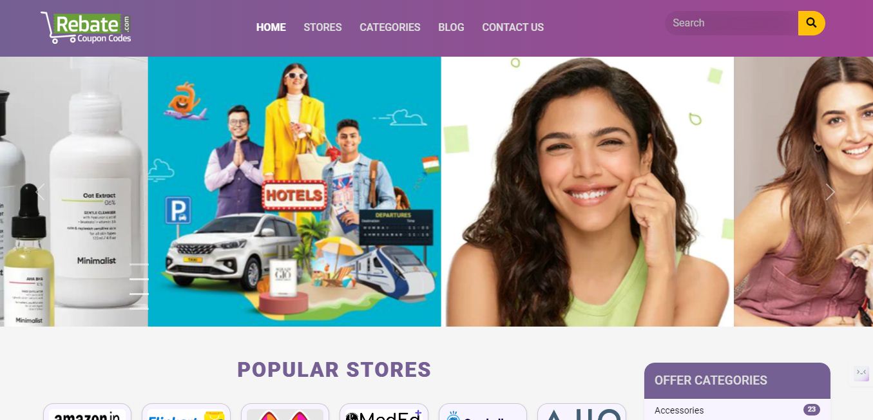Go to the Contact Us page

pos(513,27)
